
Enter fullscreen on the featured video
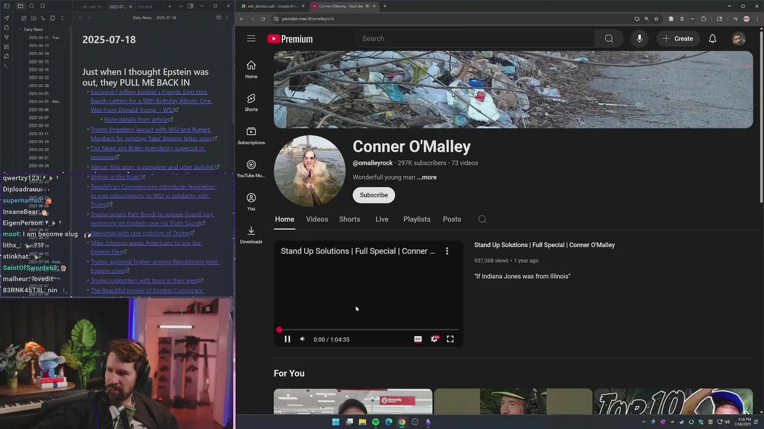[x=450, y=339]
